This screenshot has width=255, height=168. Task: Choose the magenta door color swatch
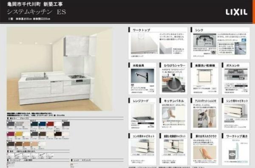tap(10, 134)
